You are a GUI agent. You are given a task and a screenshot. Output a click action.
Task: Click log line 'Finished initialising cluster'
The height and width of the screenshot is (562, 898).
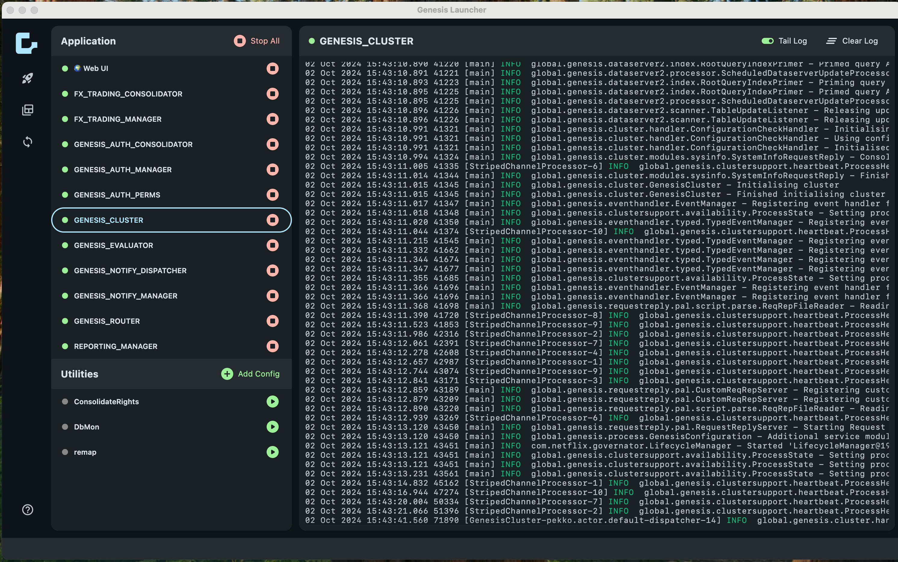point(595,194)
